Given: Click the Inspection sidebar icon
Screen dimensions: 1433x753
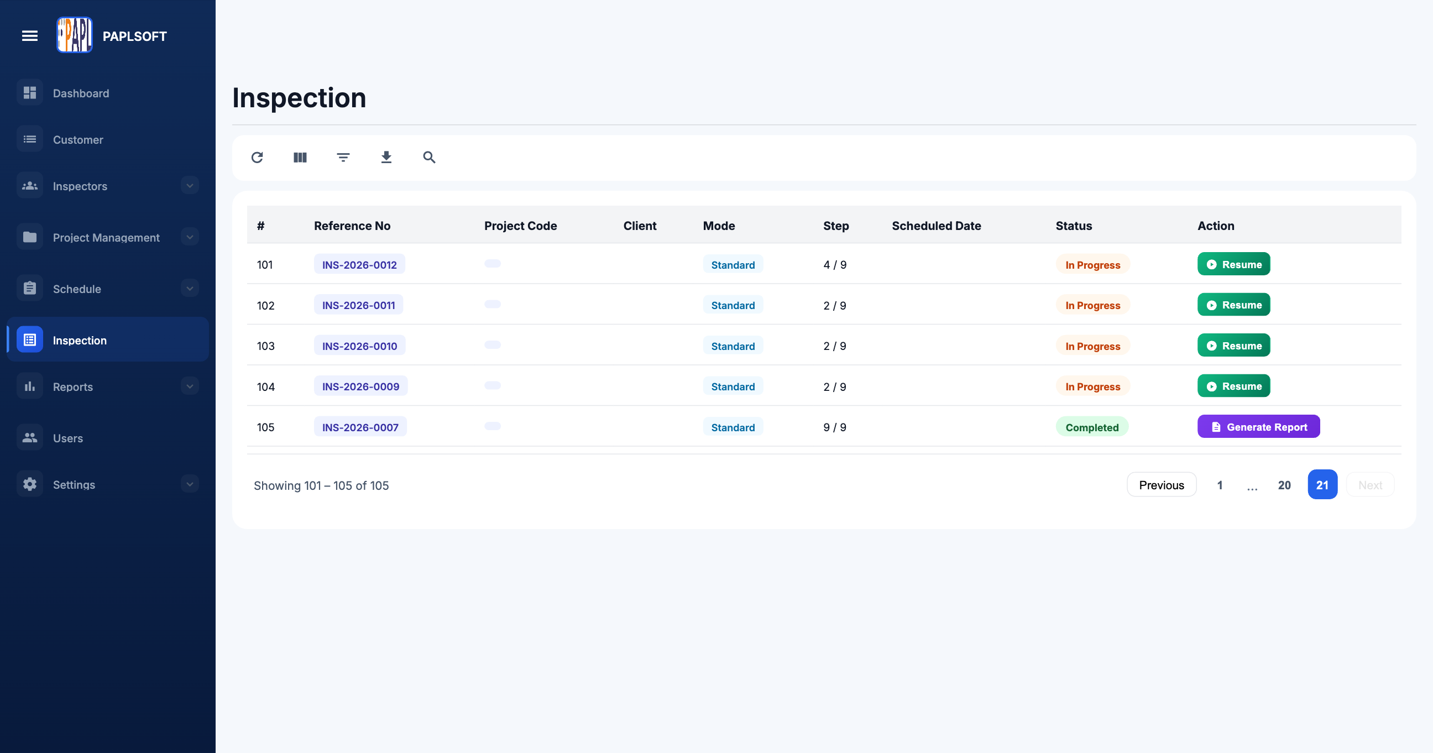Looking at the screenshot, I should click(30, 340).
